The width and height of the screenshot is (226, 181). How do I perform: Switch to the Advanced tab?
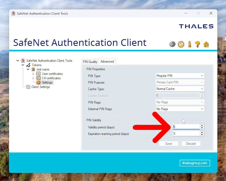[107, 61]
